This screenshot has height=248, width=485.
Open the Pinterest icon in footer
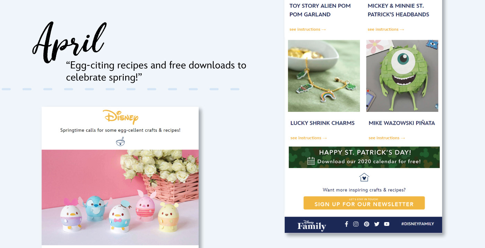click(367, 224)
